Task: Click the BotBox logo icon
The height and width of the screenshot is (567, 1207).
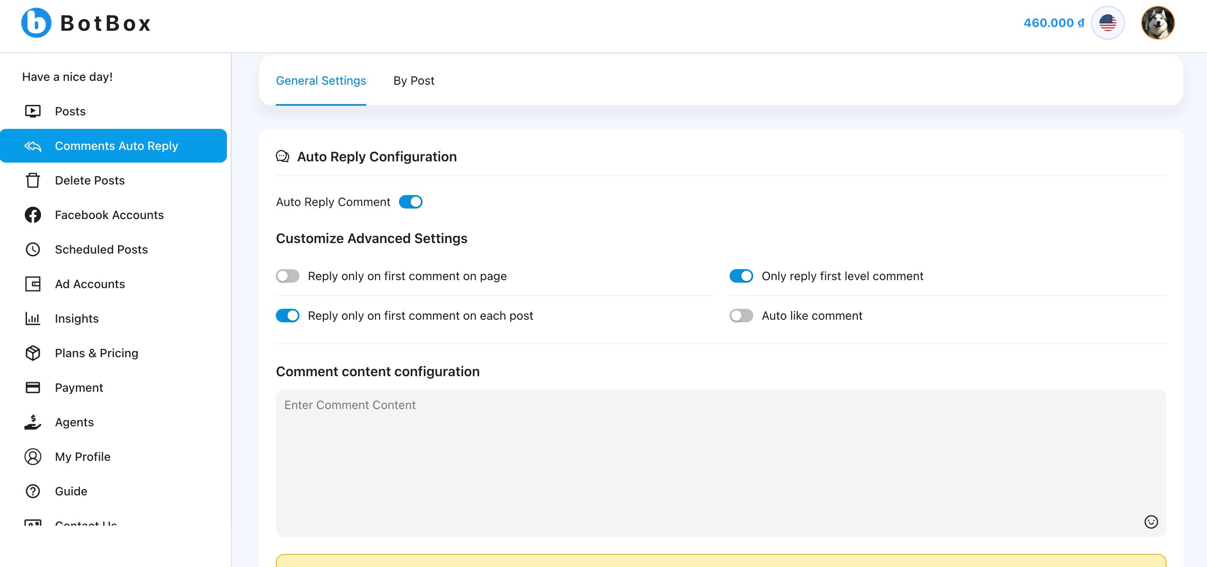Action: point(36,22)
